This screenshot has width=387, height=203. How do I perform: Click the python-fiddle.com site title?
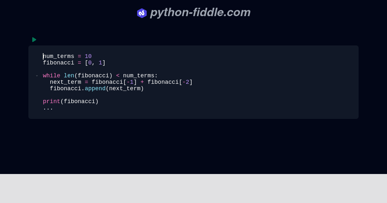pos(200,13)
